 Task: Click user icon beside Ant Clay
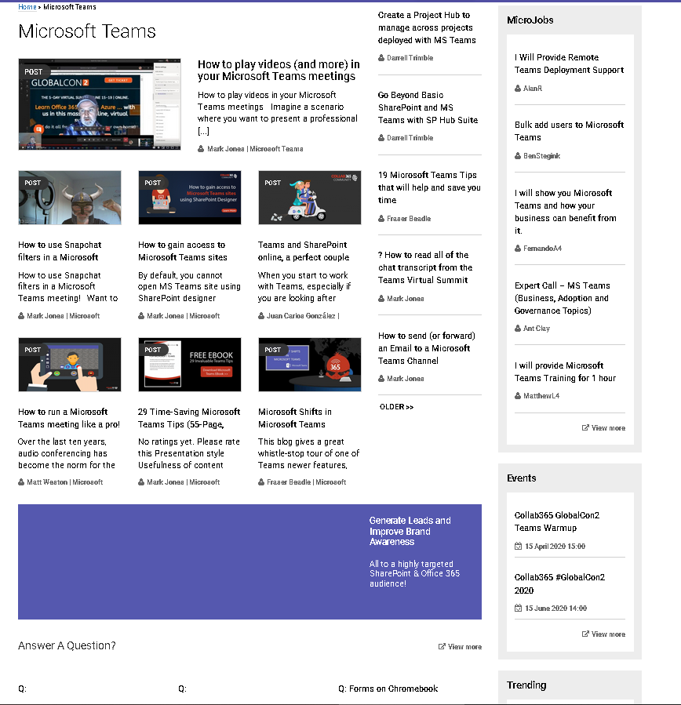point(518,329)
